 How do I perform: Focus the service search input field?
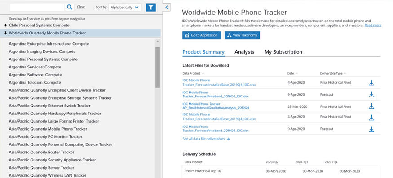[x=37, y=7]
